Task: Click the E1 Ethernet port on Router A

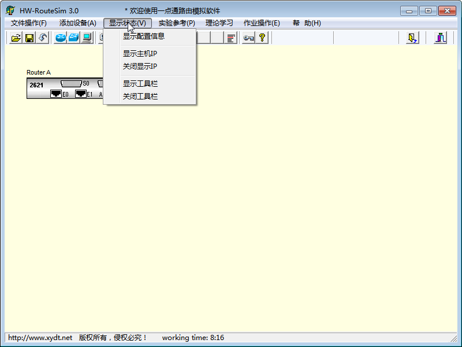Action: pyautogui.click(x=81, y=94)
